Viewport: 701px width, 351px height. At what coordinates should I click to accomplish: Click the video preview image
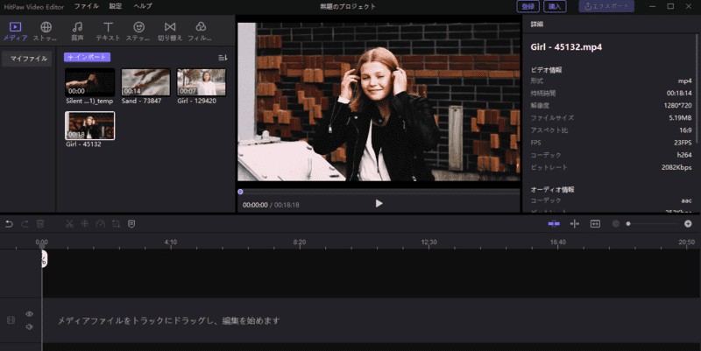[379, 102]
